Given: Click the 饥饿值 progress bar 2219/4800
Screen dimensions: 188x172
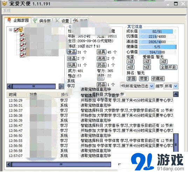Looking at the screenshot, I should (158, 36).
